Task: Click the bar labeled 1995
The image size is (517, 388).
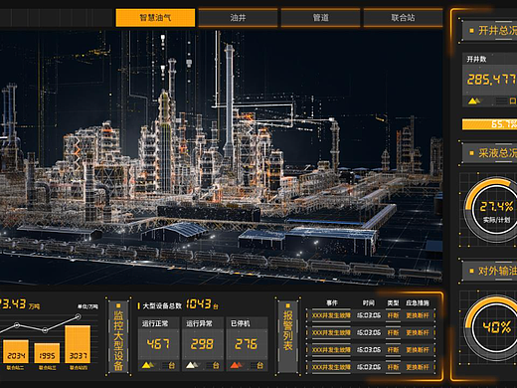Action: coord(47,353)
